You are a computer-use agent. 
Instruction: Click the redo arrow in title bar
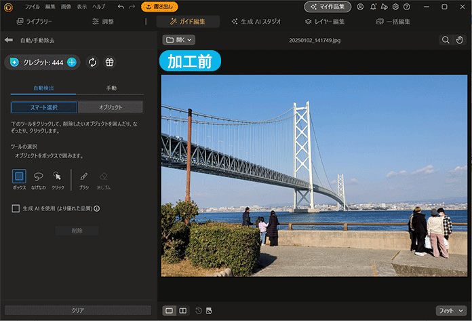click(132, 7)
